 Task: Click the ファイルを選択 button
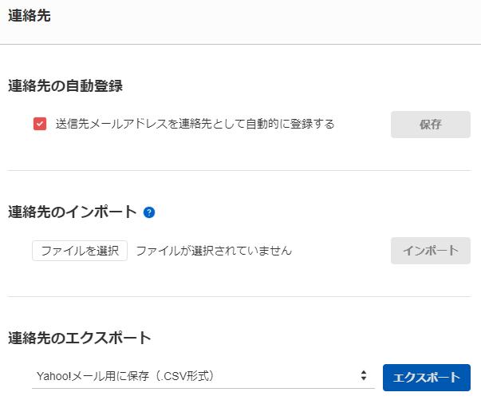[x=80, y=251]
